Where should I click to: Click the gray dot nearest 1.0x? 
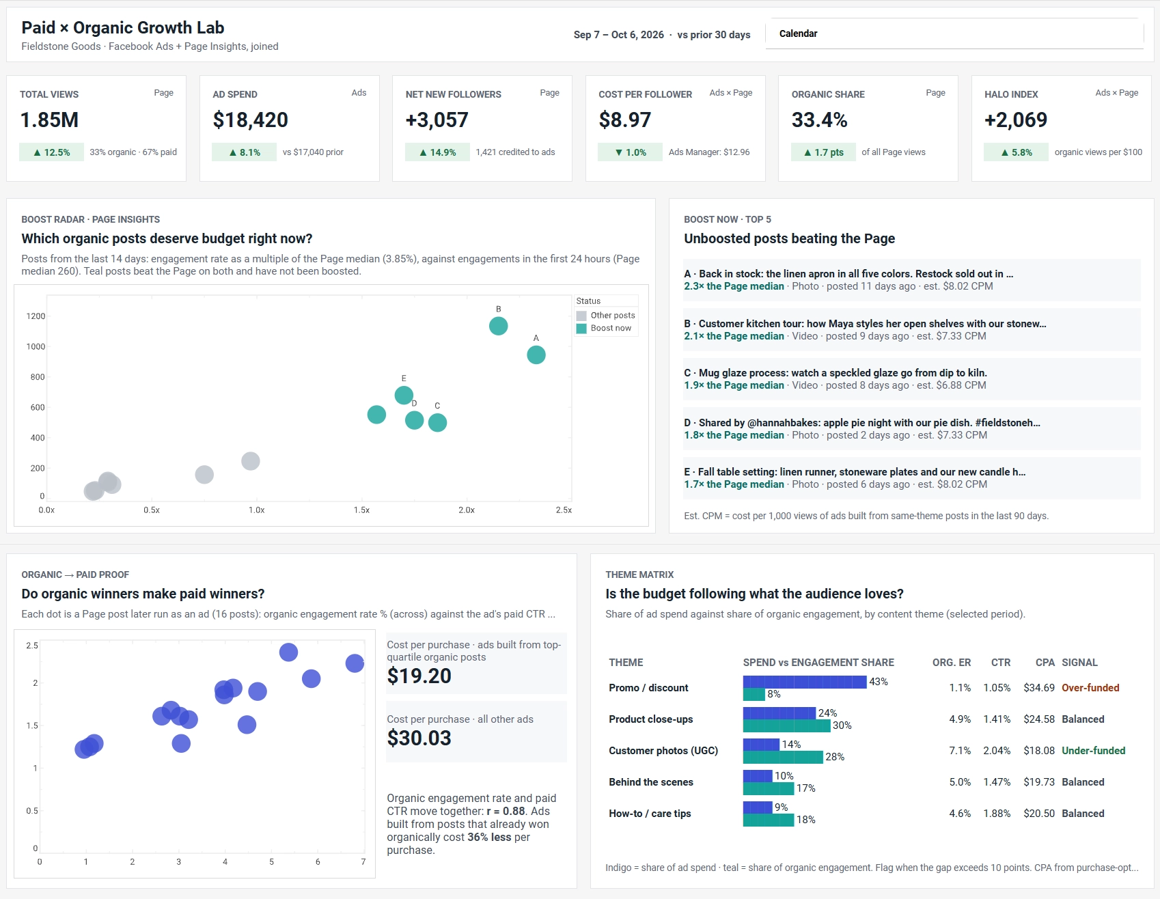[251, 461]
